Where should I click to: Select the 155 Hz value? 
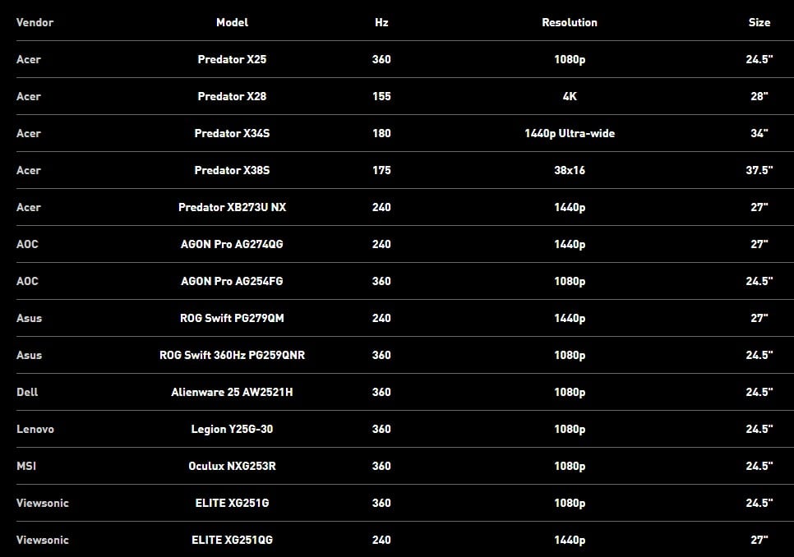tap(381, 96)
